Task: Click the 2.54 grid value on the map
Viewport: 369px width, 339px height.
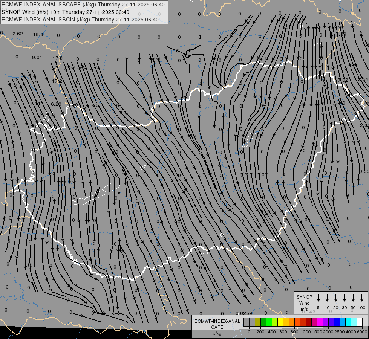Action: (x=363, y=79)
